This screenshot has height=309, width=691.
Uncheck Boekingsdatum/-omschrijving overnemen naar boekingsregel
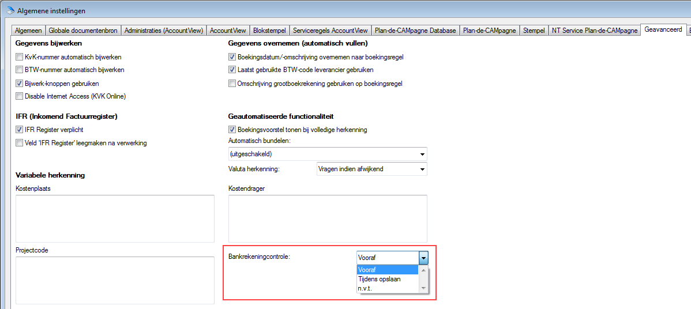pos(232,56)
